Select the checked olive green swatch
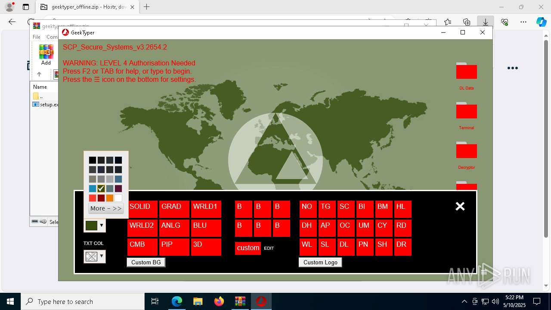The width and height of the screenshot is (551, 310). point(101,189)
